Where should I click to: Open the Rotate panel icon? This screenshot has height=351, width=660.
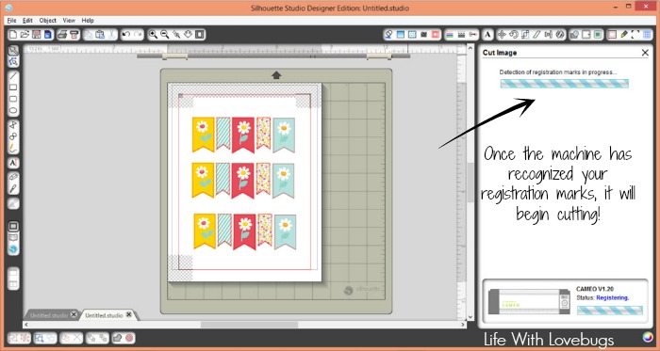(514, 35)
